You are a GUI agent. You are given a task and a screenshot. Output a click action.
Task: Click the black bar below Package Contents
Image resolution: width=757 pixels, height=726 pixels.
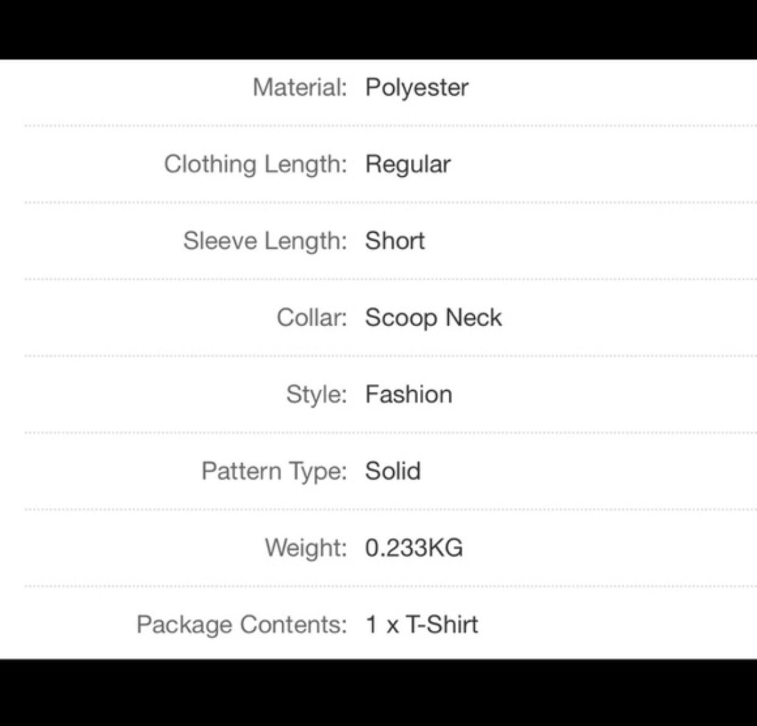(378, 692)
